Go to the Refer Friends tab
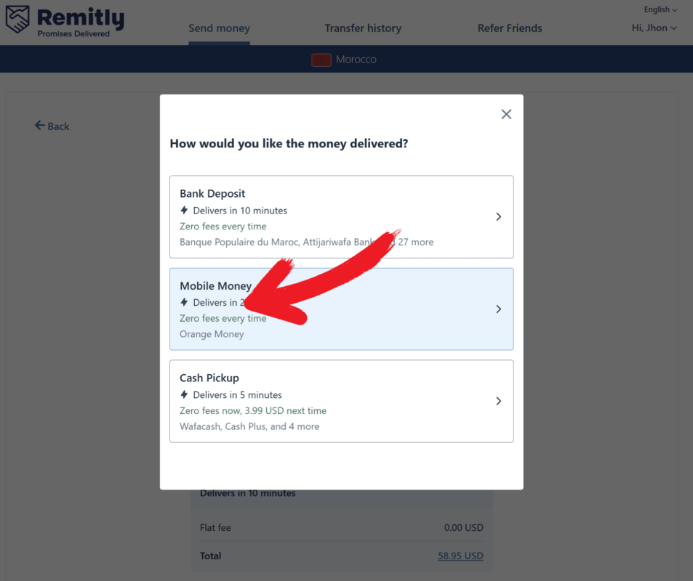 (510, 28)
